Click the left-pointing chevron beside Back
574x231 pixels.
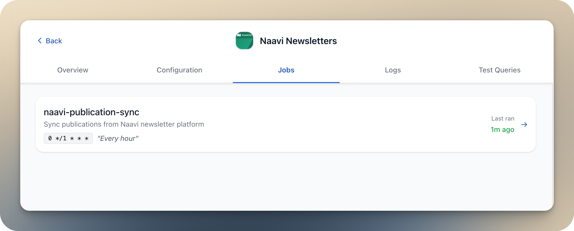click(x=39, y=41)
